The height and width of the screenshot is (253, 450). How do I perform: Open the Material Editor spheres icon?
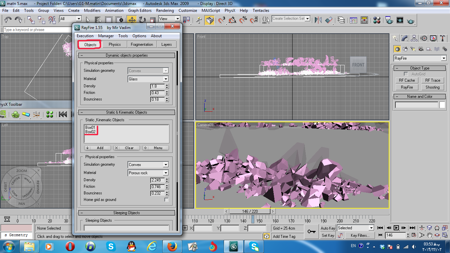[377, 20]
